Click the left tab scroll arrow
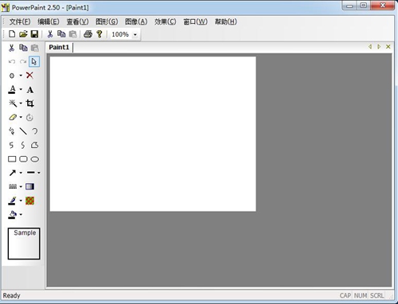This screenshot has width=398, height=304. click(370, 47)
